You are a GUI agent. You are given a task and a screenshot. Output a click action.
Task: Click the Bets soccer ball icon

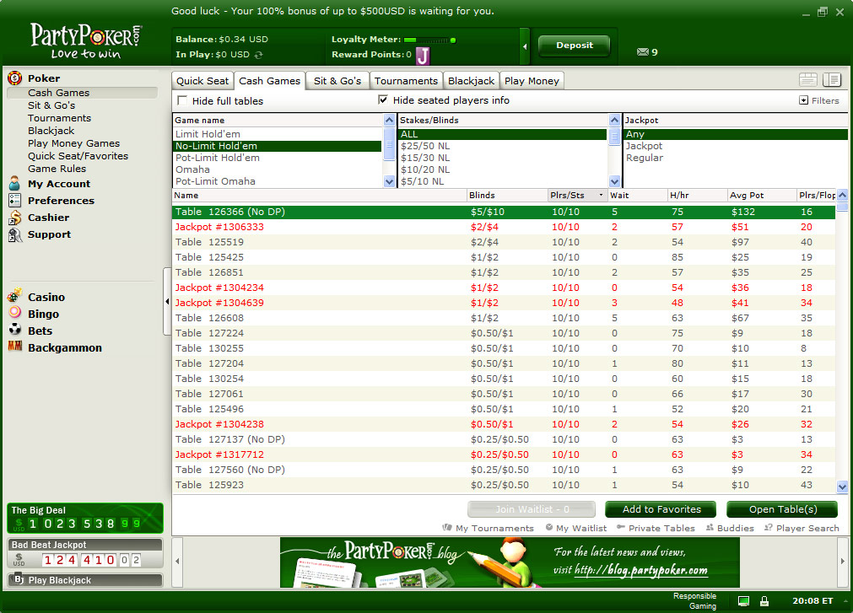pos(14,330)
